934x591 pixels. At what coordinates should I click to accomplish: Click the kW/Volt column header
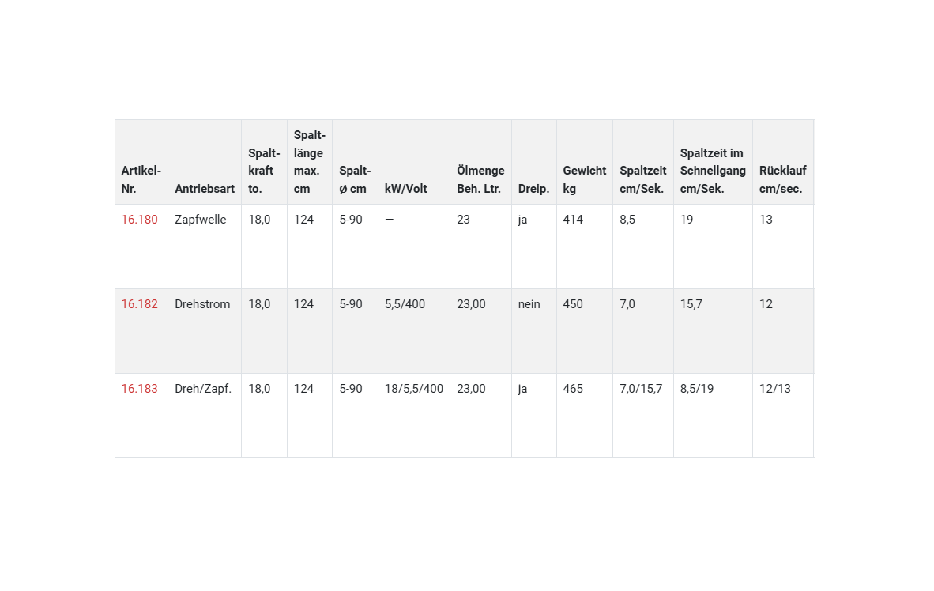pyautogui.click(x=406, y=189)
